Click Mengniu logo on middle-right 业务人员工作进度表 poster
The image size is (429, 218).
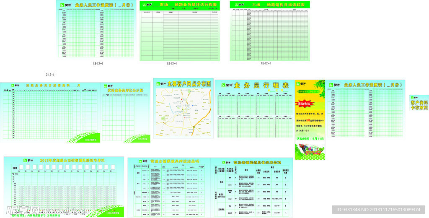(x=334, y=85)
